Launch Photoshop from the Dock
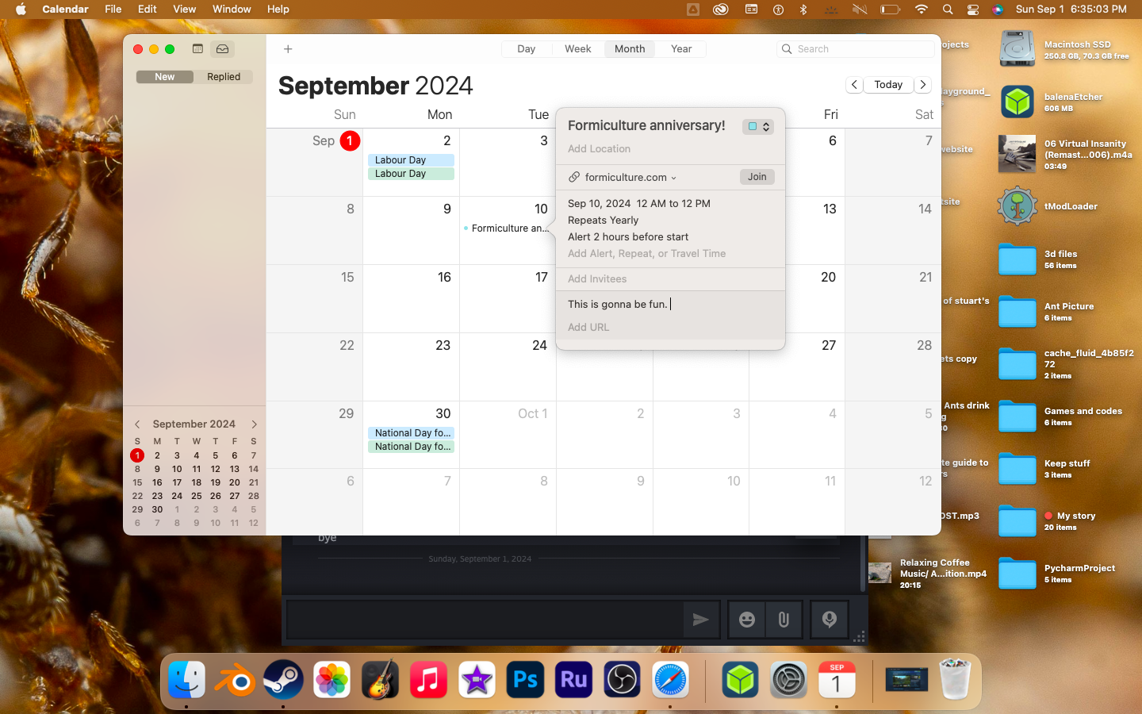The height and width of the screenshot is (714, 1142). coord(525,680)
